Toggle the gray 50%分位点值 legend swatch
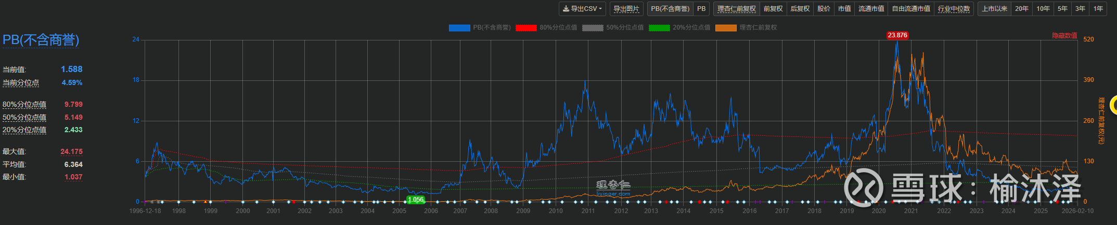This screenshot has height=225, width=1117. click(x=593, y=27)
